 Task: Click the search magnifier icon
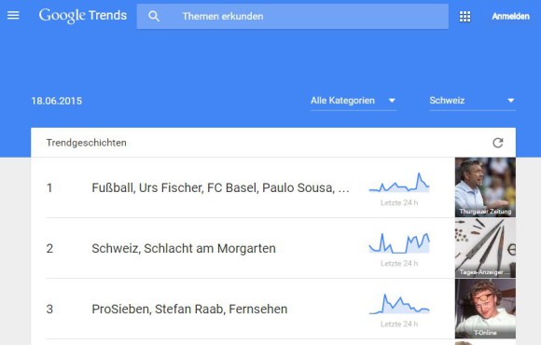click(x=154, y=16)
